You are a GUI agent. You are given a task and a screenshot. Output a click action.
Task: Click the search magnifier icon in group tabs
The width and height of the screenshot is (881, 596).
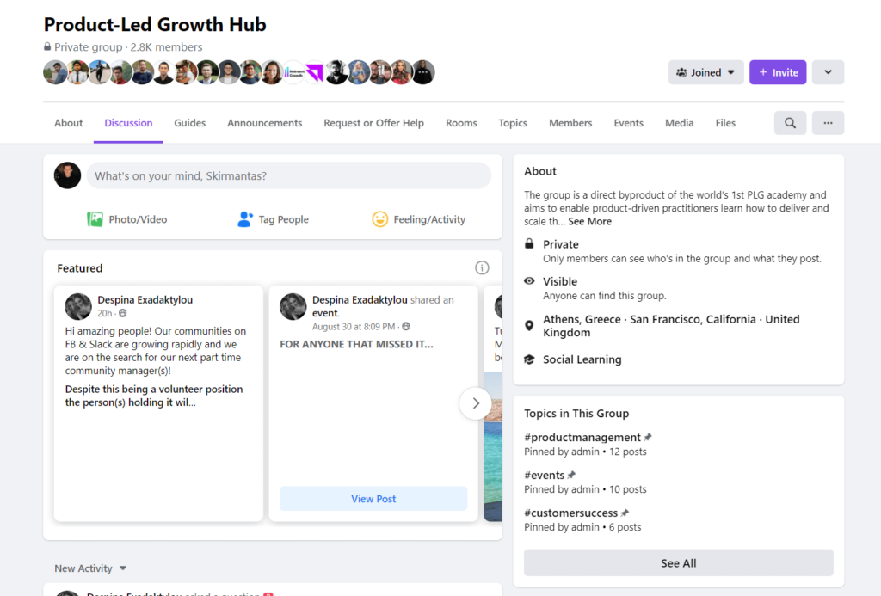pyautogui.click(x=790, y=123)
